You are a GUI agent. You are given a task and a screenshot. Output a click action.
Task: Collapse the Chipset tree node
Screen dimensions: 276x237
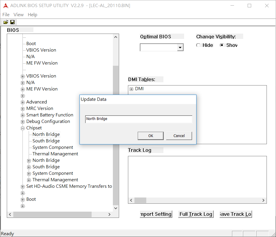point(22,128)
